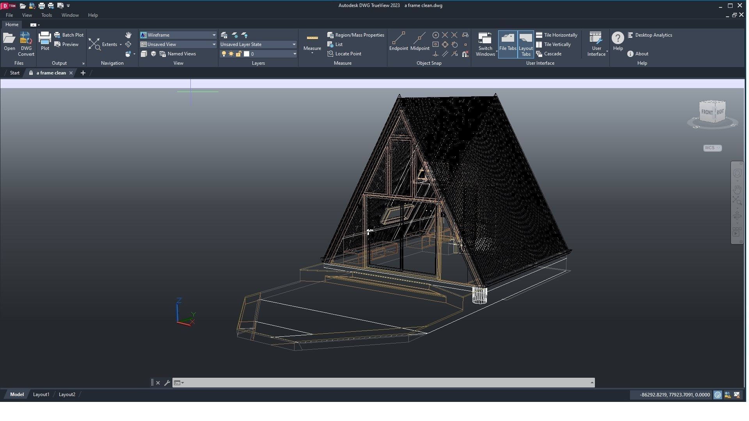Click Batch Plot button
Image resolution: width=749 pixels, height=421 pixels.
[69, 35]
